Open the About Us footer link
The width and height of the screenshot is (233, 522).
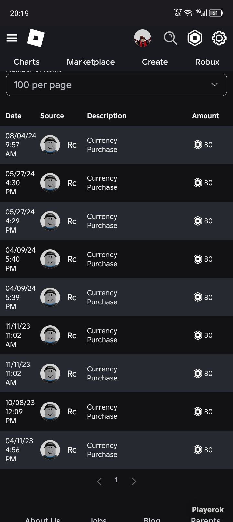(43, 519)
